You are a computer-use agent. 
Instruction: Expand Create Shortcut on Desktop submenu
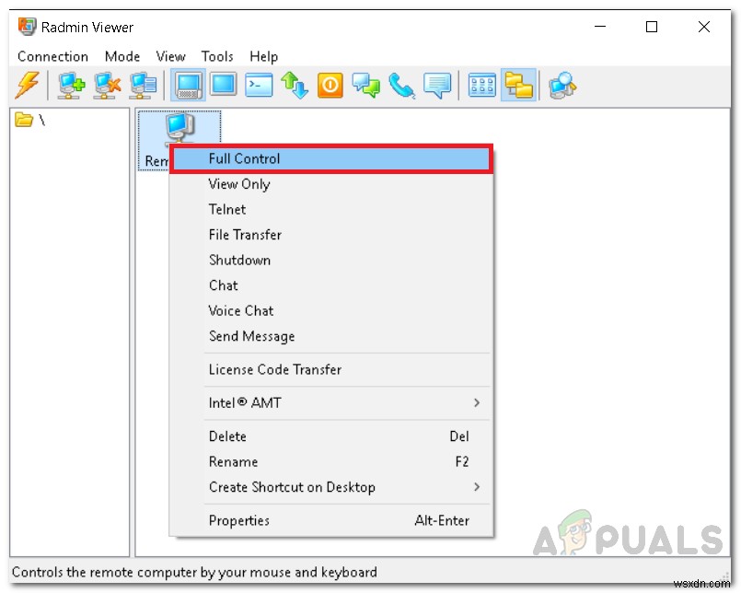point(330,487)
